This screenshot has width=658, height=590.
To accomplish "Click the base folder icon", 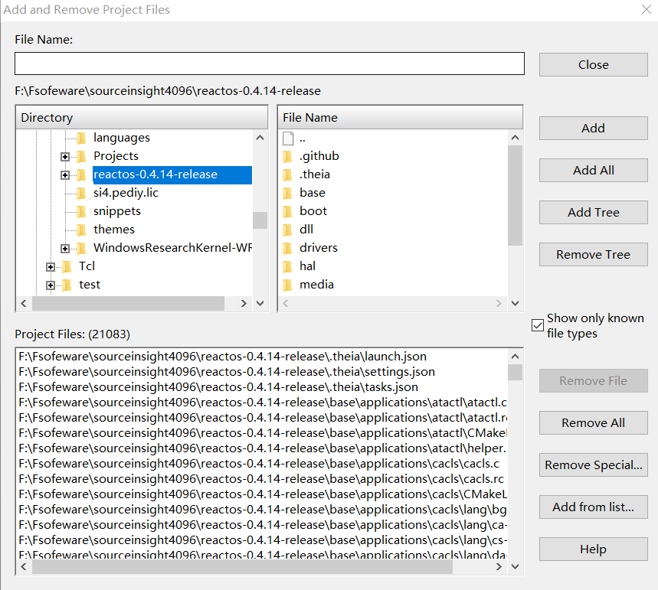I will (287, 193).
